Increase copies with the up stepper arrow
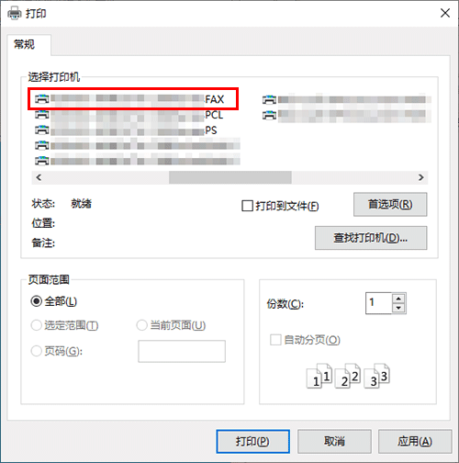Screen dimensions: 459x463 coord(398,299)
